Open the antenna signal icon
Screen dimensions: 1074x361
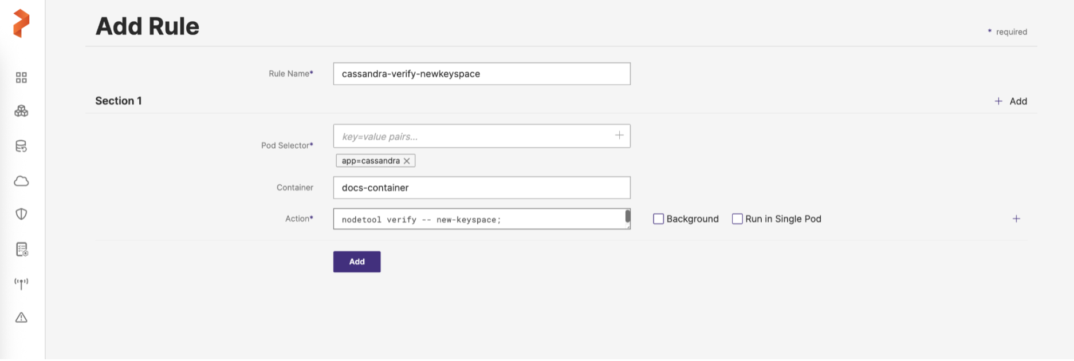tap(21, 283)
